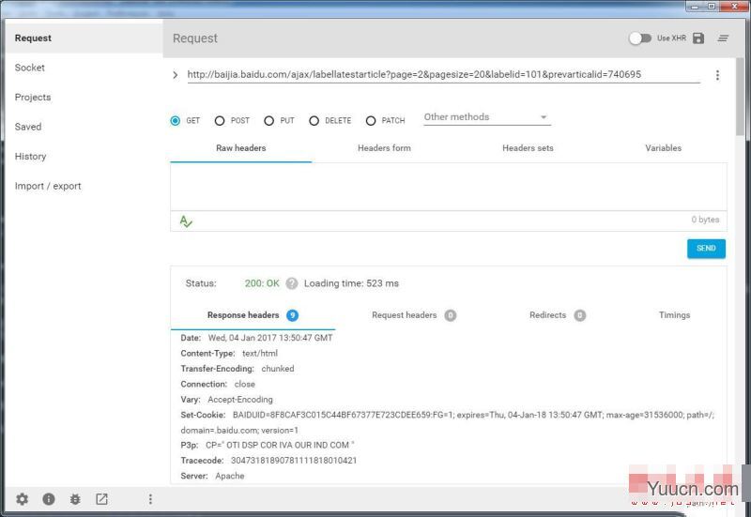Image resolution: width=751 pixels, height=517 pixels.
Task: Click the Transfer-Encoding value 'chunked'
Action: 278,369
